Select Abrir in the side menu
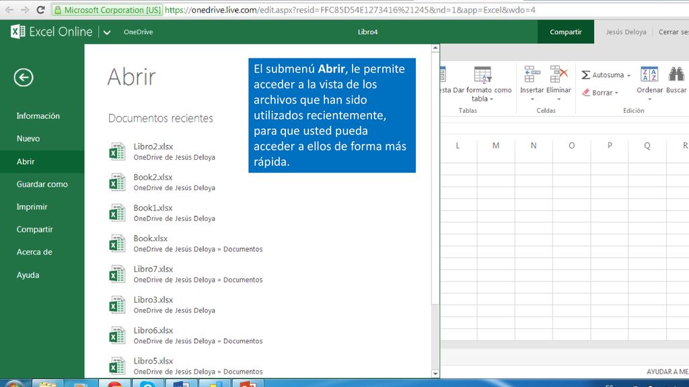689x387 pixels. click(x=42, y=161)
